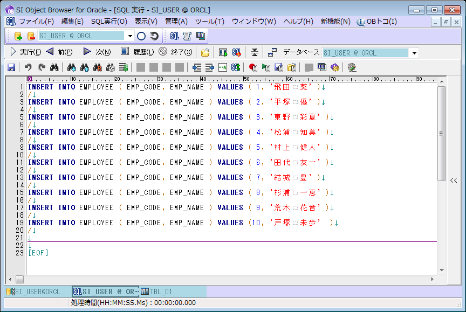Screen dimensions: 466x312
Task: Open the SI_USER @ ORCL connection dropdown
Action: click(131, 36)
